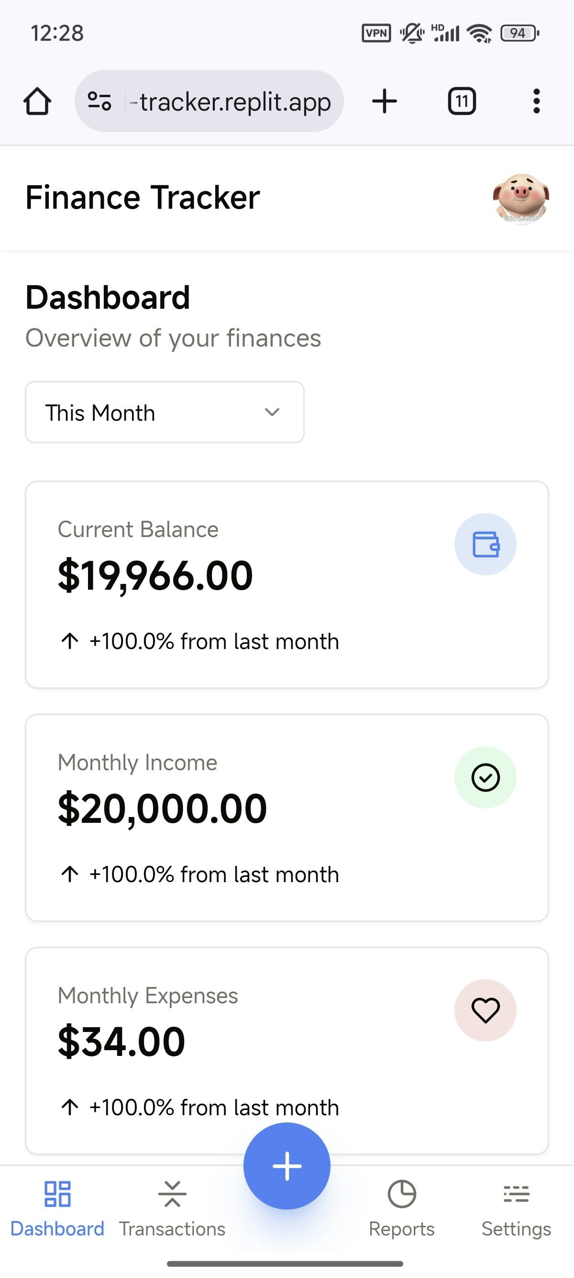Screen dimensions: 574x1278
Task: Tap the browser home icon
Action: [37, 101]
